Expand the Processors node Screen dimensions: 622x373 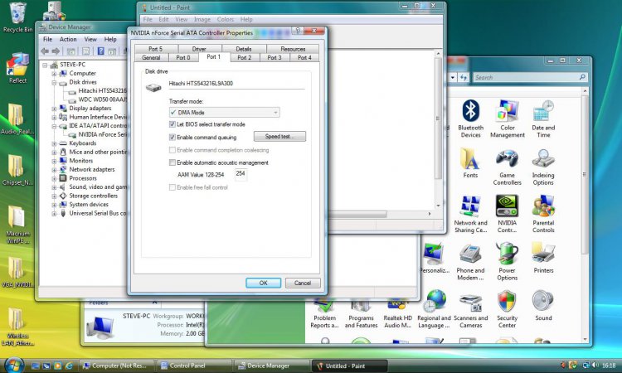pyautogui.click(x=54, y=178)
